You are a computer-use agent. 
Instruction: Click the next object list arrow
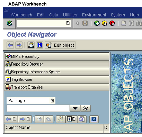point(22,119)
